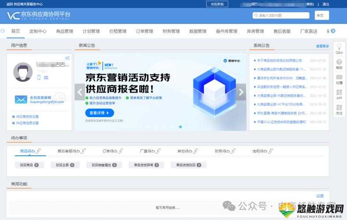Click the VC JD Vendor Central logo
The image size is (347, 220).
coord(39,15)
